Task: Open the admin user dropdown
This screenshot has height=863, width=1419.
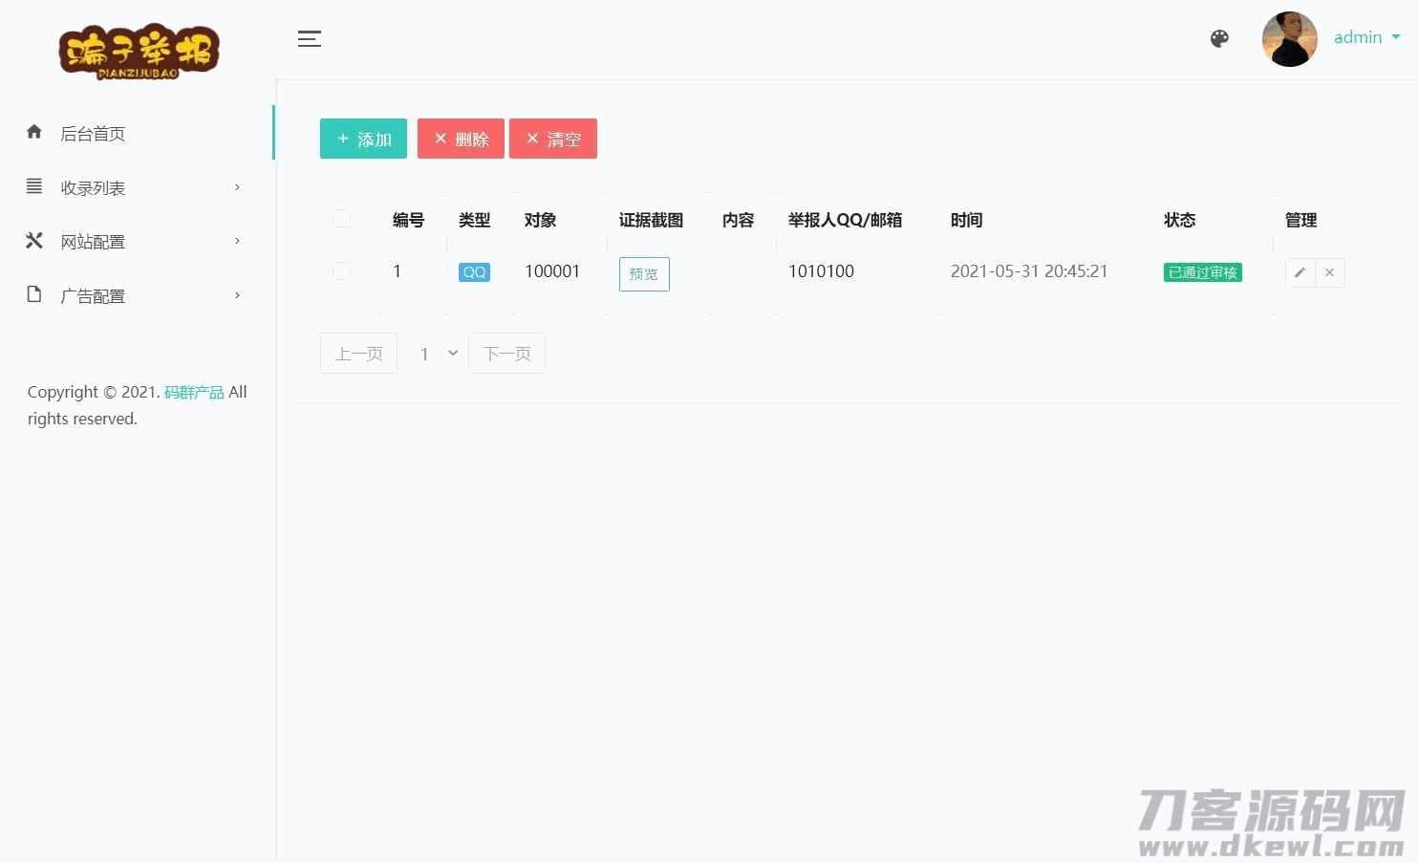Action: coord(1366,38)
